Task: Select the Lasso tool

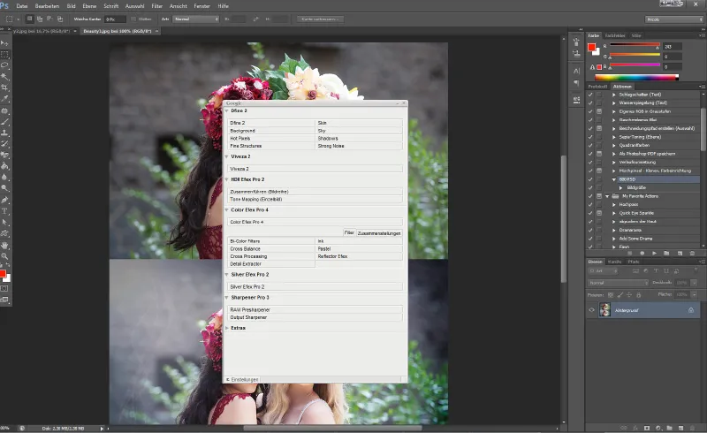Action: (4, 65)
